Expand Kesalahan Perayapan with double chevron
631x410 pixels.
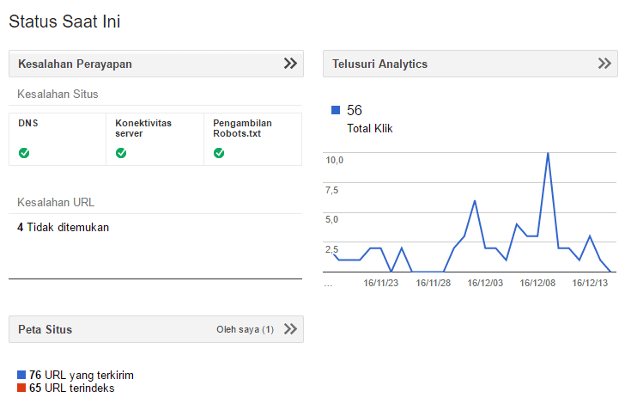290,64
